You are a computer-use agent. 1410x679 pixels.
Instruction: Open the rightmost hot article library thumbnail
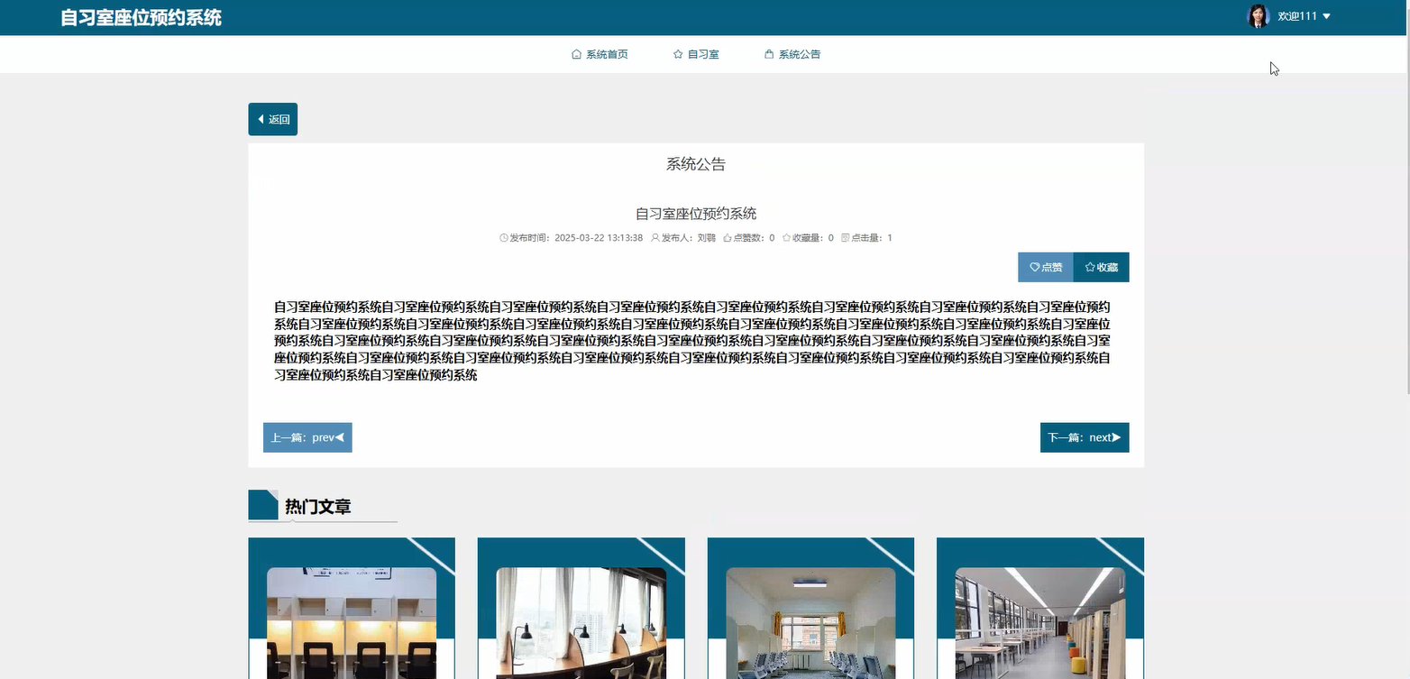coord(1040,622)
